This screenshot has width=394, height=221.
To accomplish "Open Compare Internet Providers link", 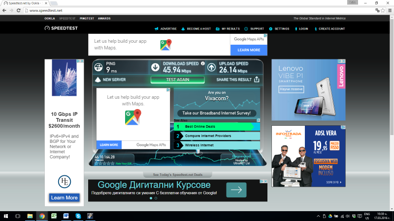I will click(x=217, y=136).
